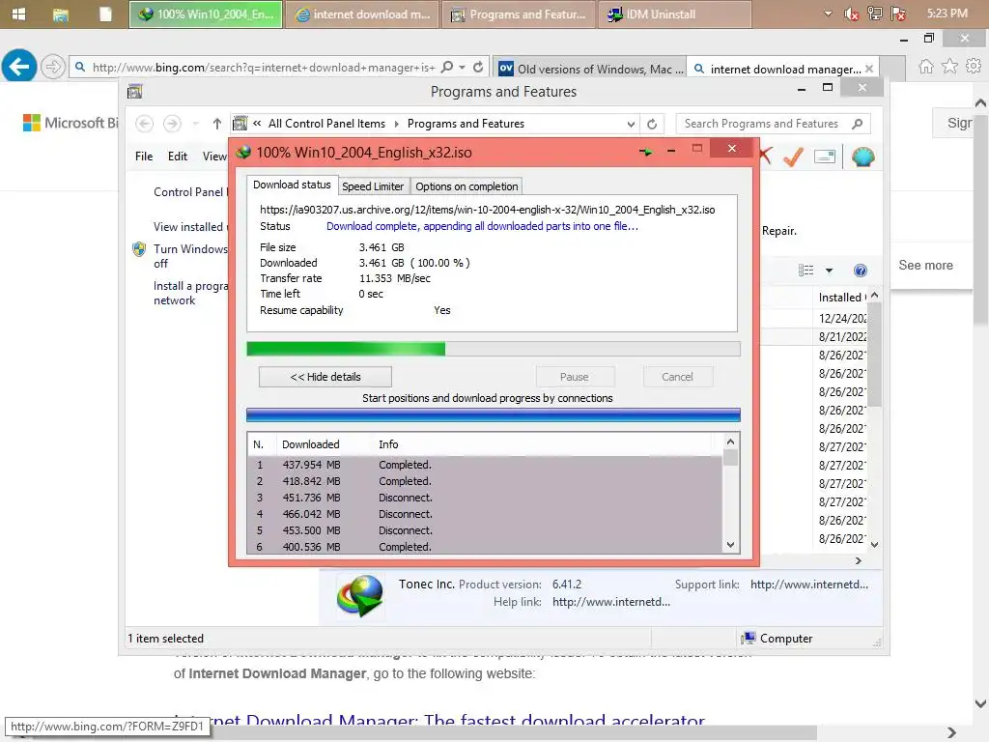Open Options on completion tab
This screenshot has width=989, height=742.
466,186
